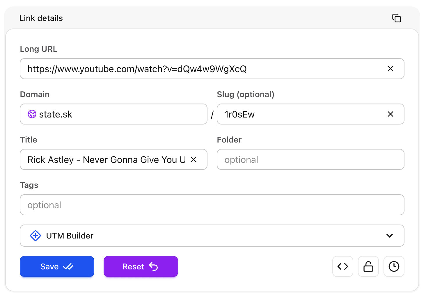The image size is (426, 299).
Task: Open the clock expiration button
Action: (394, 266)
